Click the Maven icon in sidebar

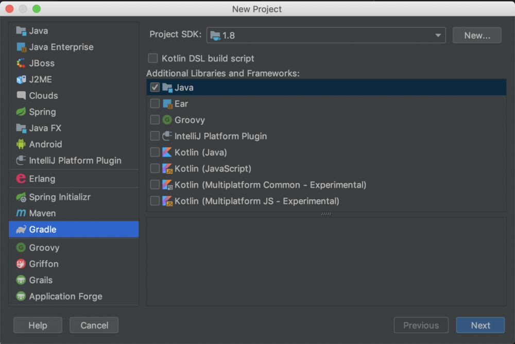(21, 213)
